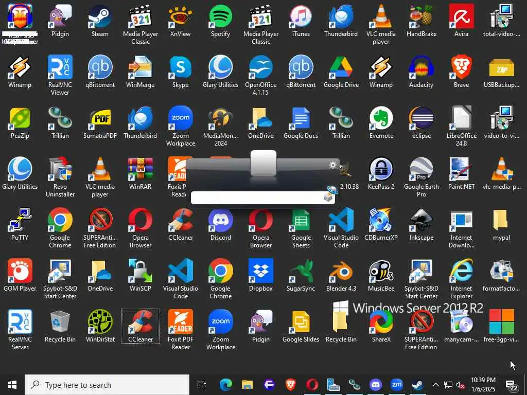Launch XnView from the desktop

tap(181, 21)
